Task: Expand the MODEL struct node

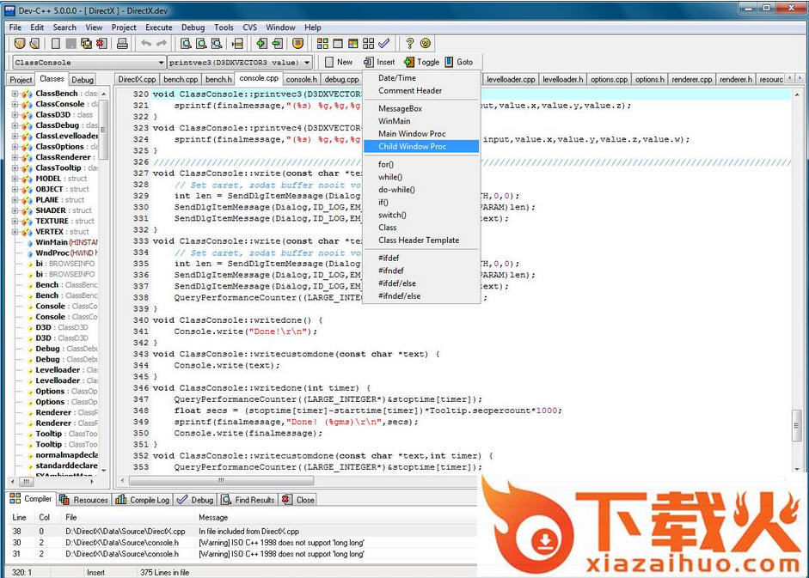Action: pyautogui.click(x=15, y=179)
